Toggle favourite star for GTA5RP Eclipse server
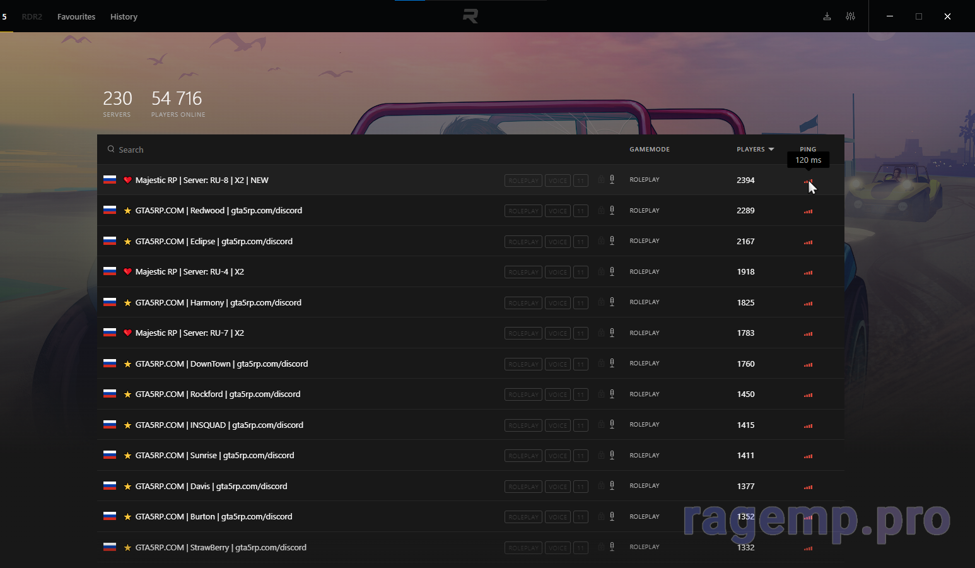975x568 pixels. tap(127, 242)
